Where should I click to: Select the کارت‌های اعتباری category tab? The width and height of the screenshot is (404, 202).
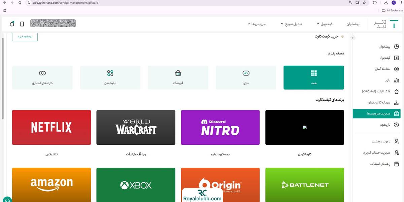pos(42,77)
